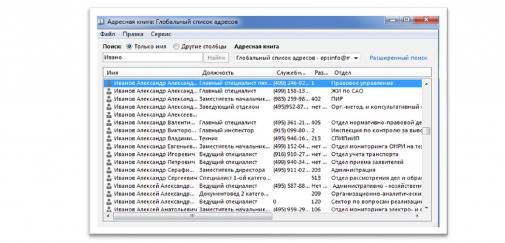Open the 'Сервис' menu
The width and height of the screenshot is (505, 243).
161,35
